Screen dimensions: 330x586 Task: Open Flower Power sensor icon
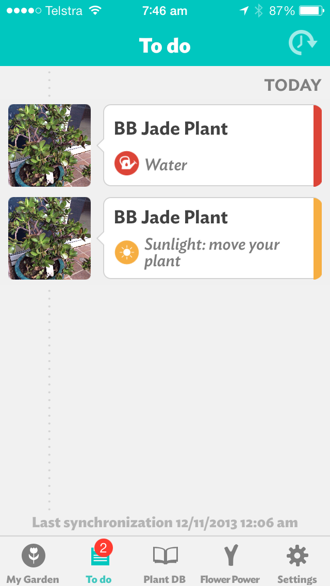230,556
